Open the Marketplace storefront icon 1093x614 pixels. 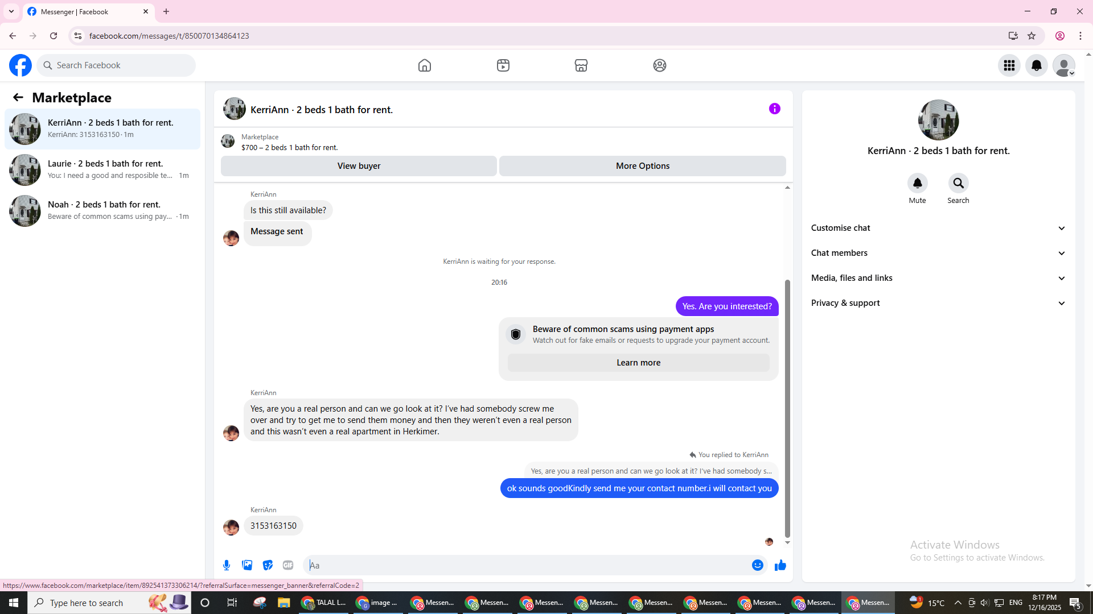tap(581, 65)
